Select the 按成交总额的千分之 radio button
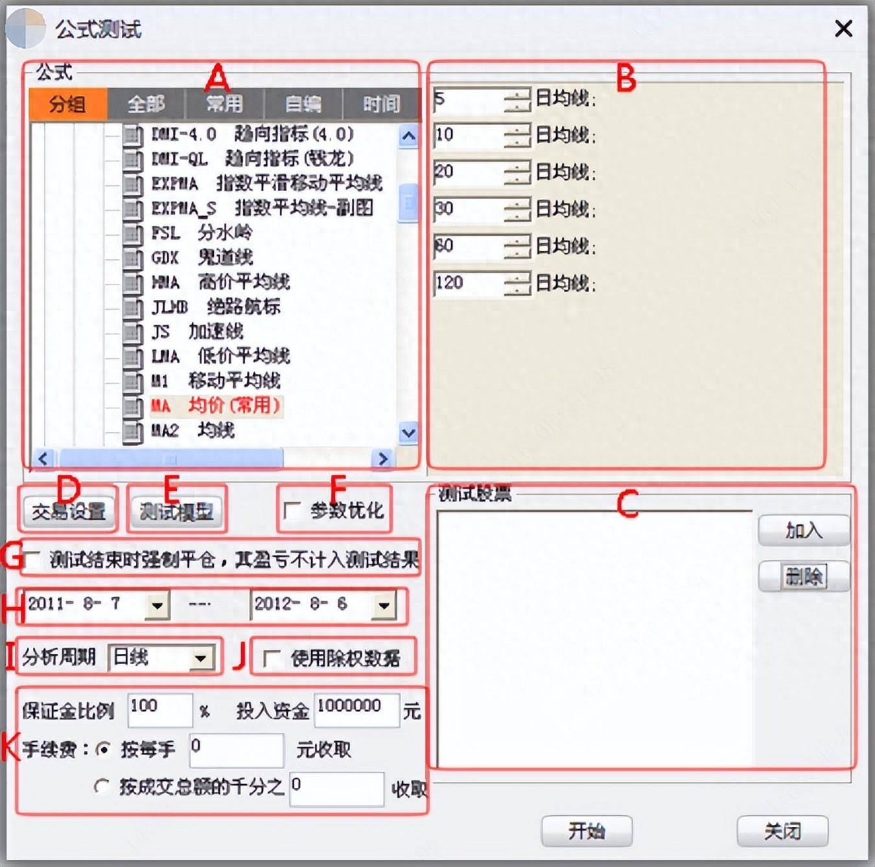Image resolution: width=875 pixels, height=867 pixels. (x=102, y=787)
